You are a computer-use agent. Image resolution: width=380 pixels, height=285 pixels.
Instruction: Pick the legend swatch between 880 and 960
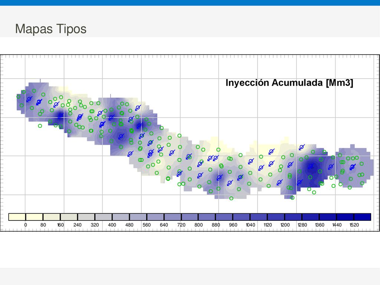coord(224,217)
